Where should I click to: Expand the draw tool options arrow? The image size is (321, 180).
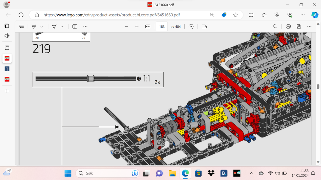[62, 26]
